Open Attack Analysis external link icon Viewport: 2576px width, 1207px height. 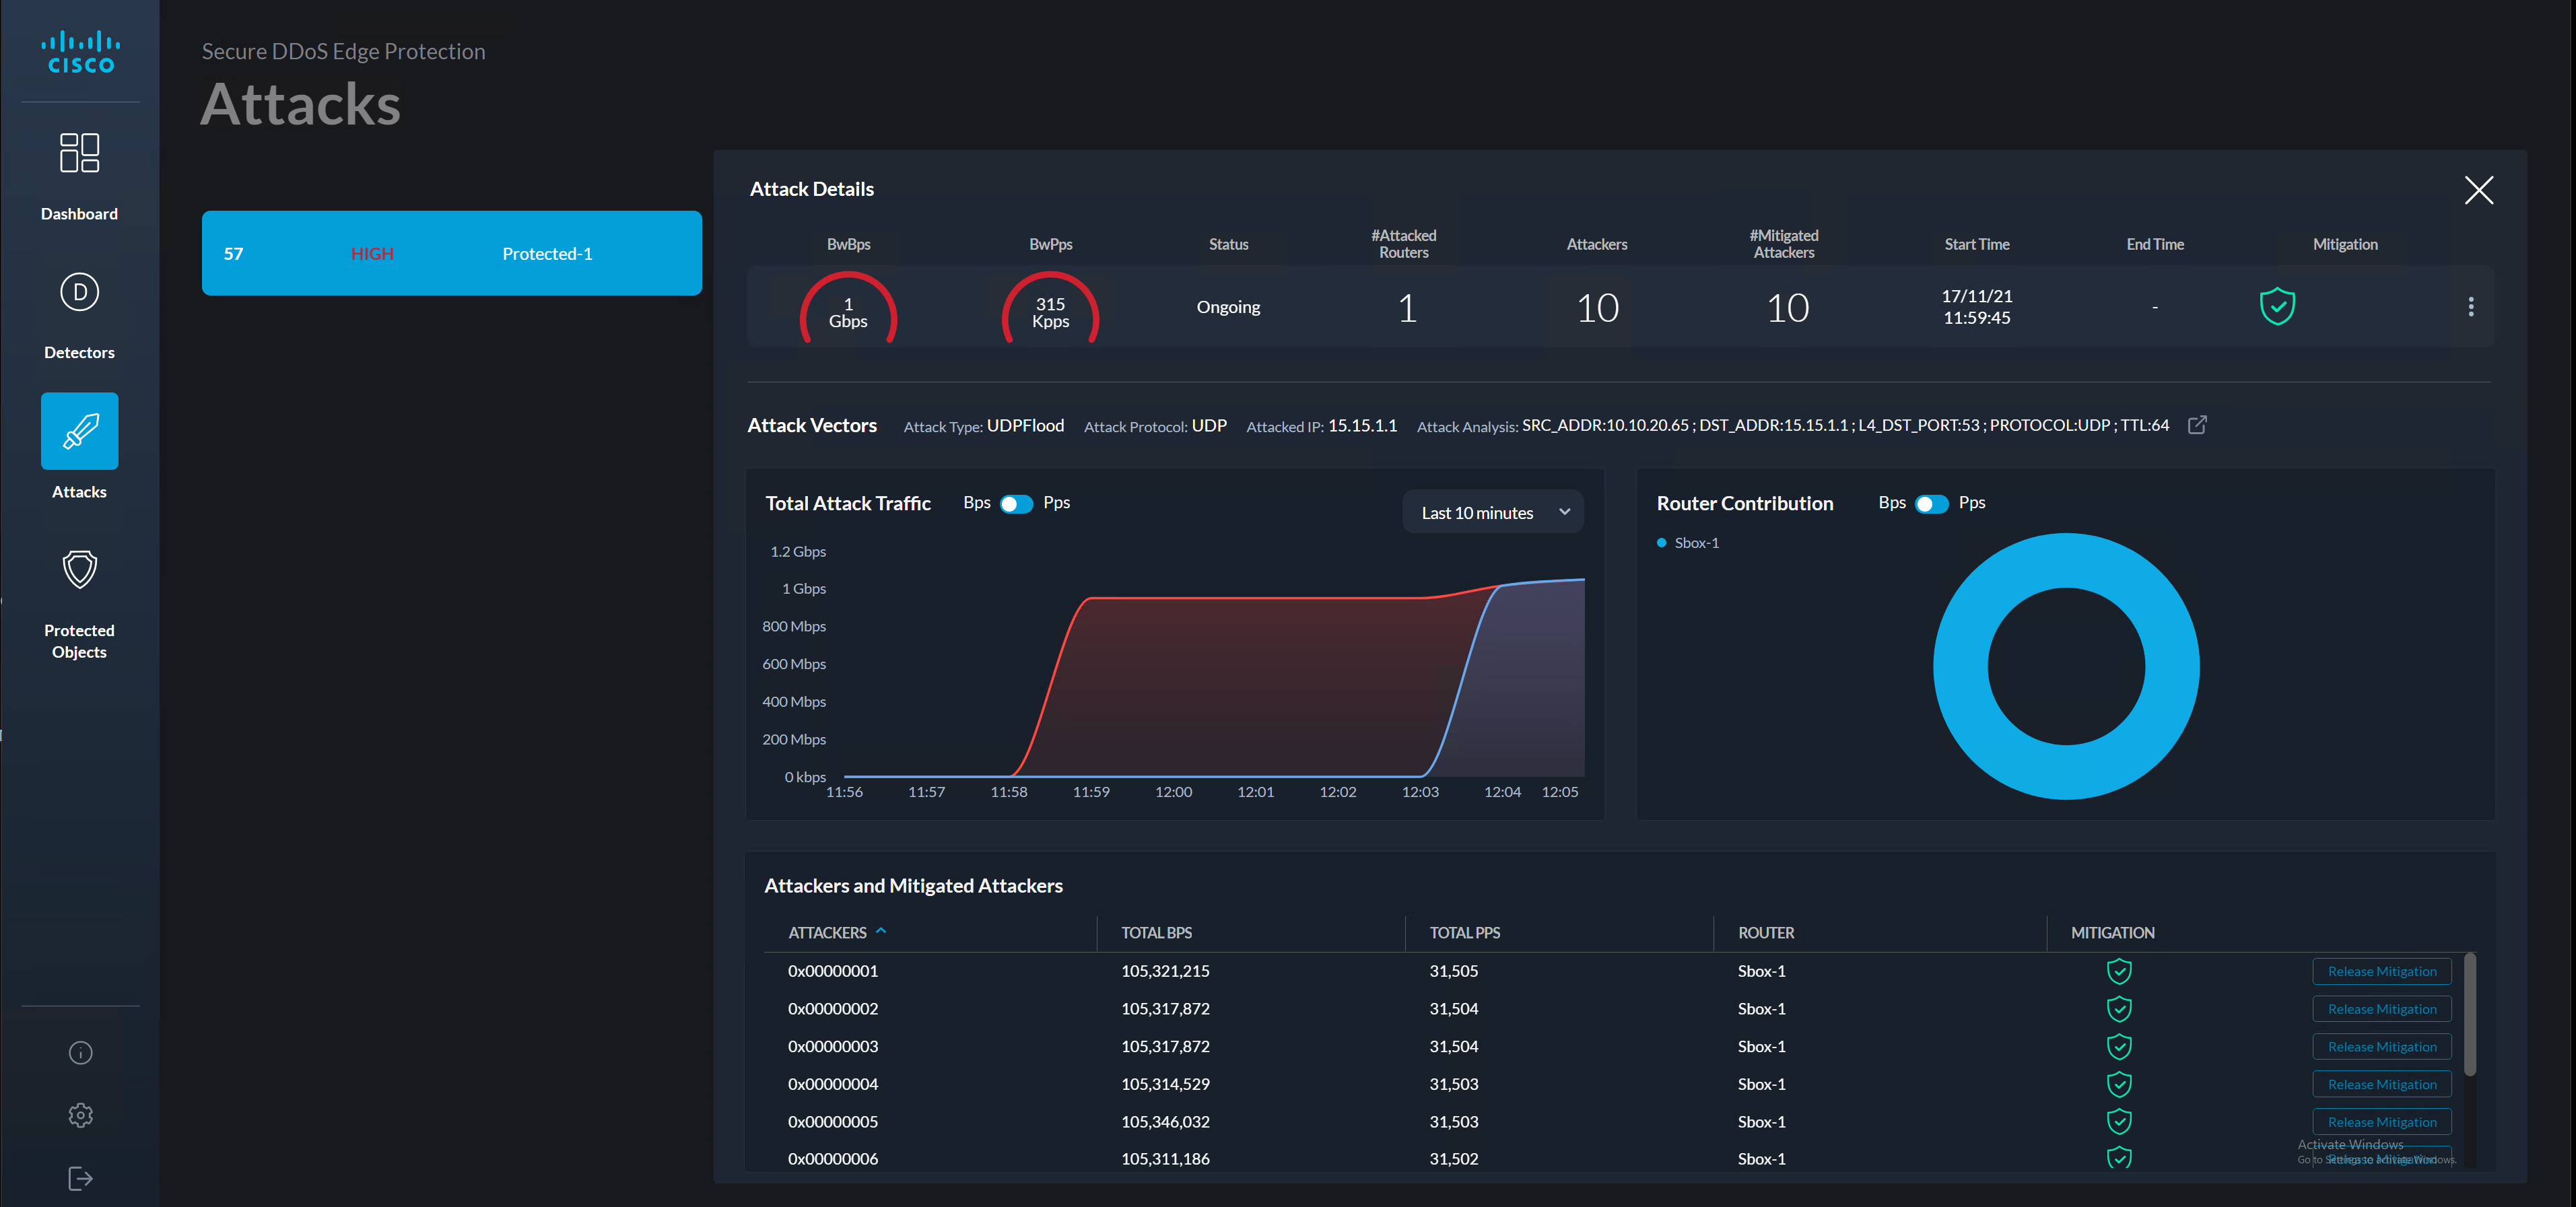(2197, 425)
